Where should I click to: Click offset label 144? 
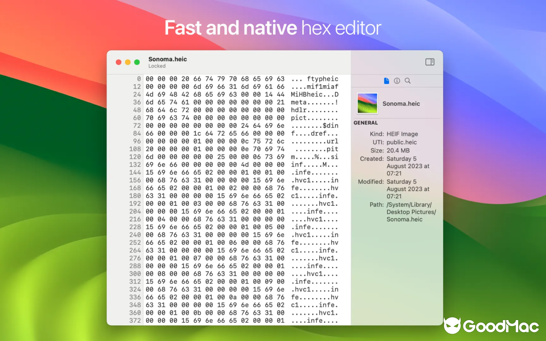coord(135,173)
